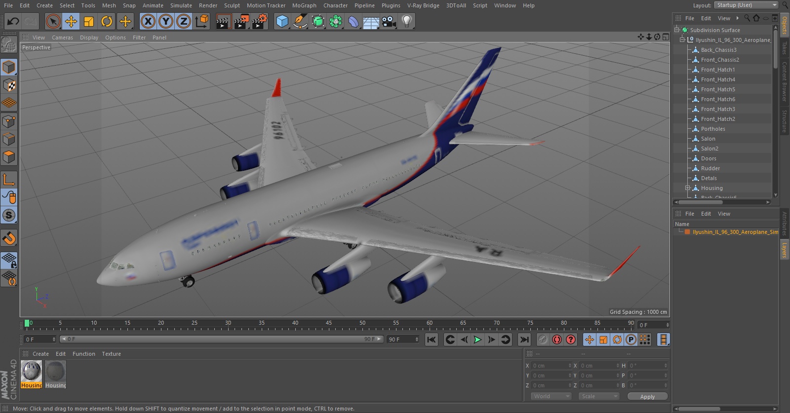Add a Floor environment object

point(371,21)
